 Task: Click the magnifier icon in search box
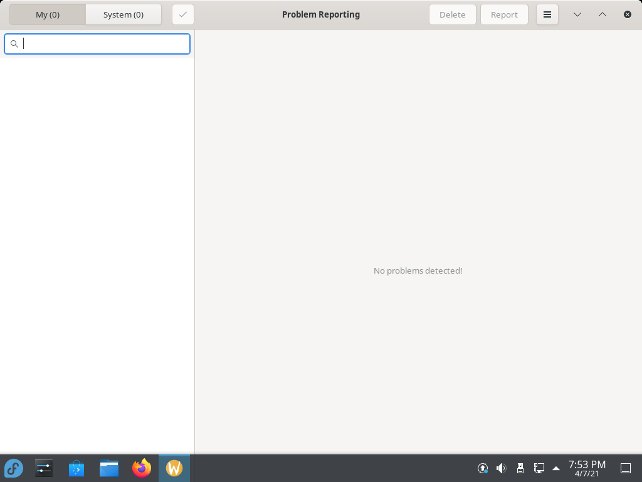[x=14, y=44]
